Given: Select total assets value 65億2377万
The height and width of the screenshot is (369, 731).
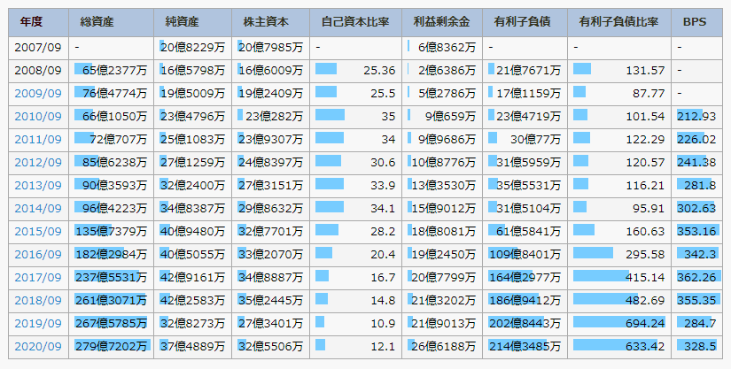Looking at the screenshot, I should coord(114,71).
